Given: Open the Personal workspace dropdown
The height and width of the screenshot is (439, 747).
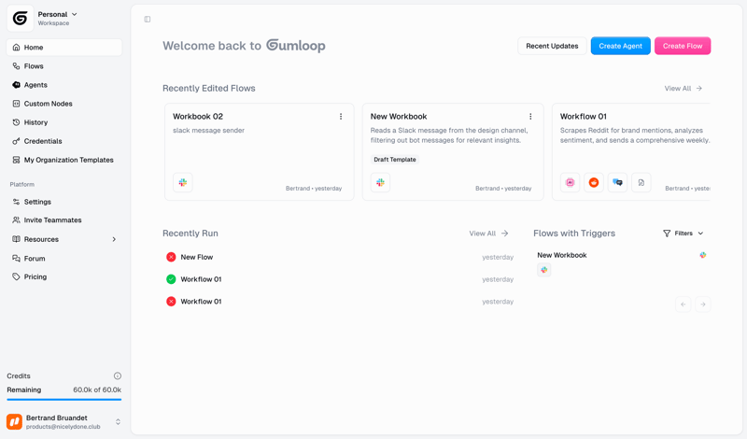Looking at the screenshot, I should (57, 18).
